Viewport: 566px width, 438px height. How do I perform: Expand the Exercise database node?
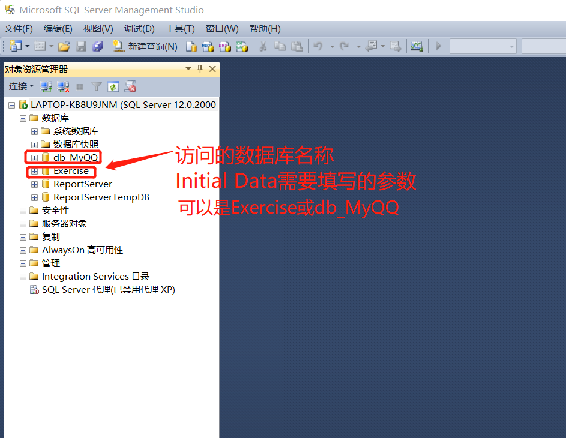(x=34, y=172)
